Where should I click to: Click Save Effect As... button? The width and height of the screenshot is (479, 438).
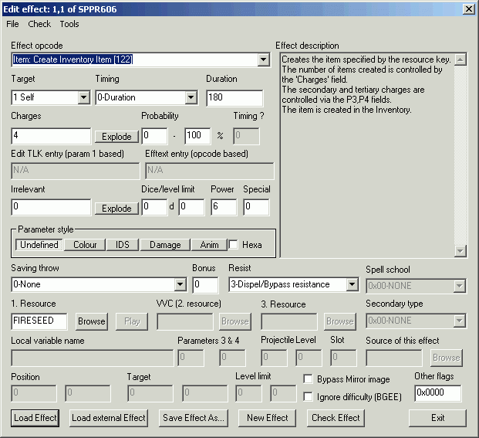point(194,418)
